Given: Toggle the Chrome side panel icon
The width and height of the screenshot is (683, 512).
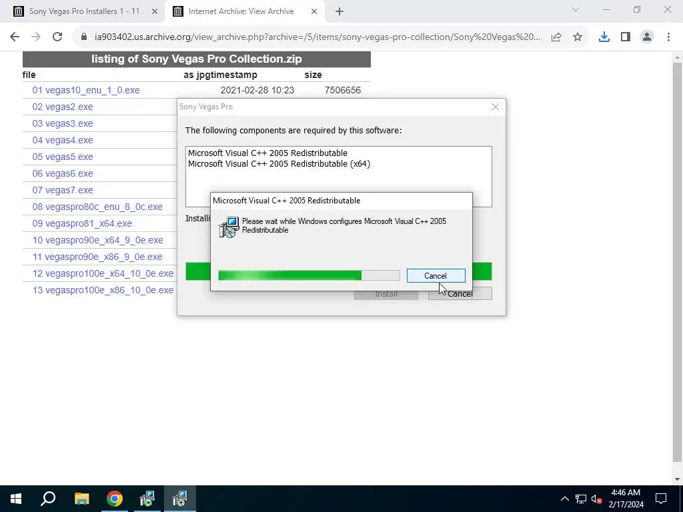Looking at the screenshot, I should [x=626, y=37].
